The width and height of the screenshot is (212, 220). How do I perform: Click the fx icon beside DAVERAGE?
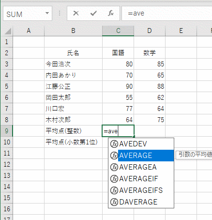tap(114, 202)
